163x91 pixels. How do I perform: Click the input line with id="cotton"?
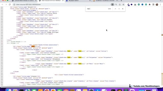click(x=72, y=51)
